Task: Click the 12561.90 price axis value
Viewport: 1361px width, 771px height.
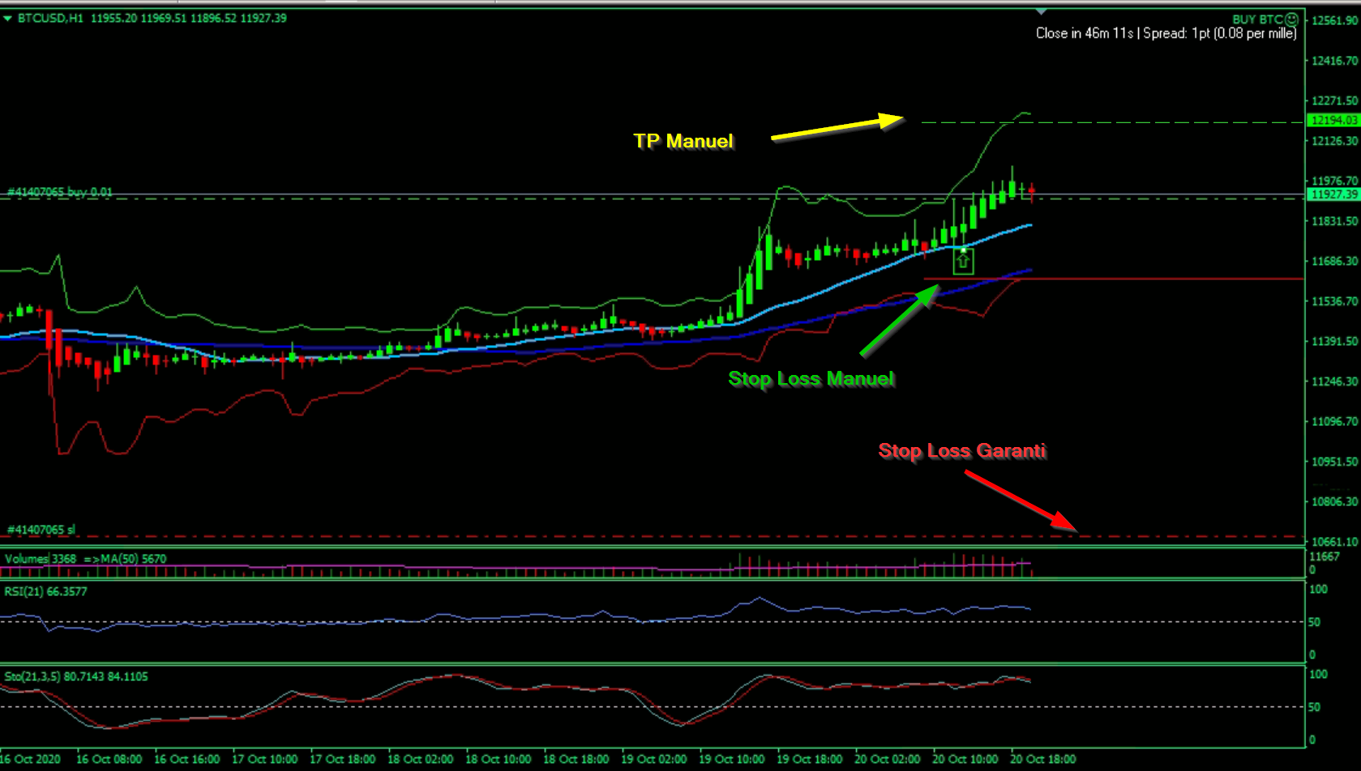Action: click(x=1334, y=20)
